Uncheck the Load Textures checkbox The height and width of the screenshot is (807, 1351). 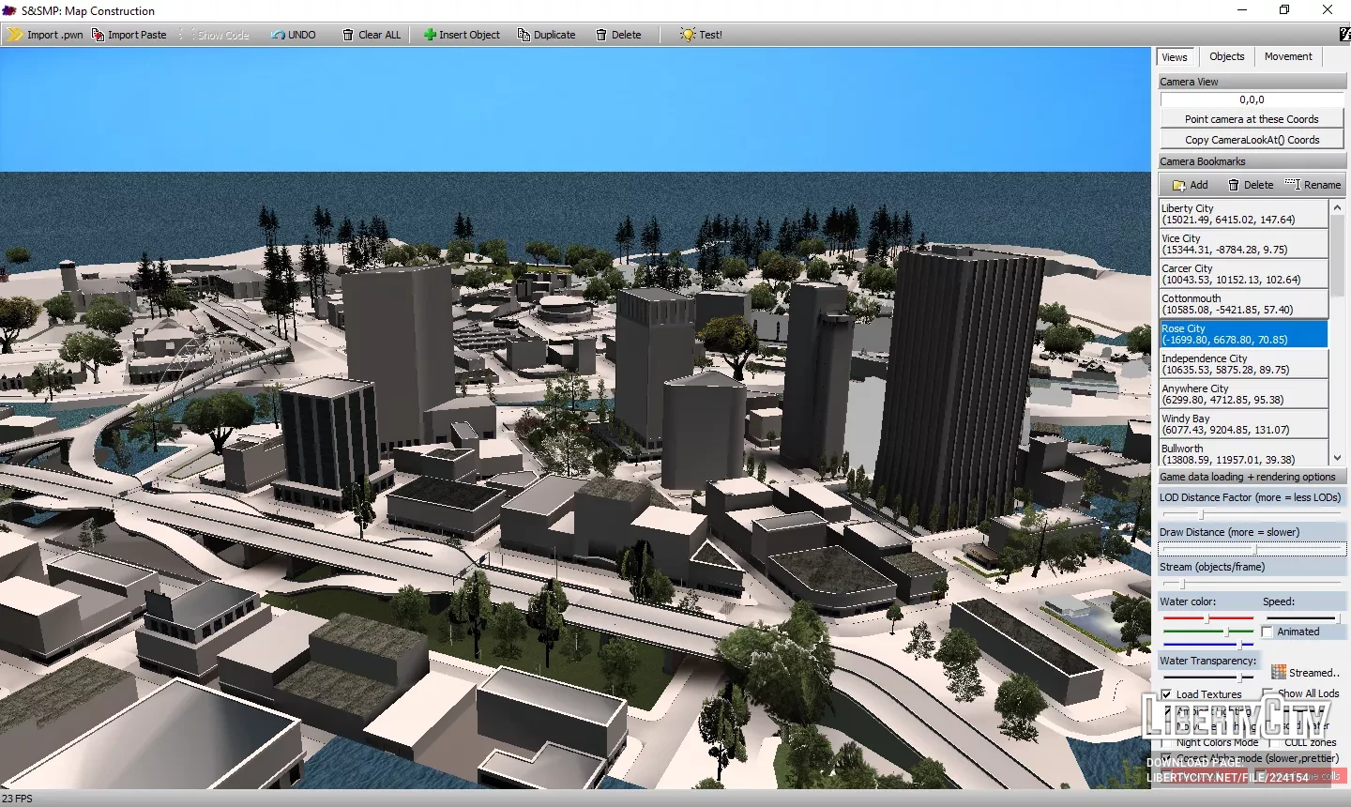click(x=1166, y=694)
